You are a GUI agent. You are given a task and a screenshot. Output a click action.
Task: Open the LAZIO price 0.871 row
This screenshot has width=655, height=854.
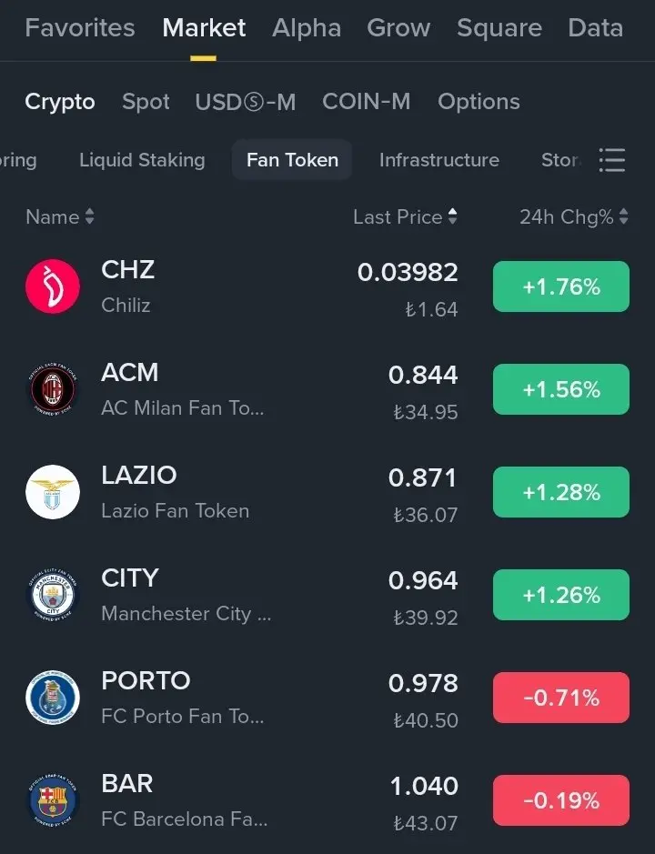pyautogui.click(x=327, y=492)
